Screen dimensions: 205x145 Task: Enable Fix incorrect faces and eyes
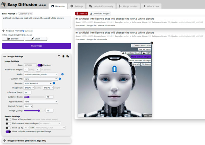click(x=8, y=123)
